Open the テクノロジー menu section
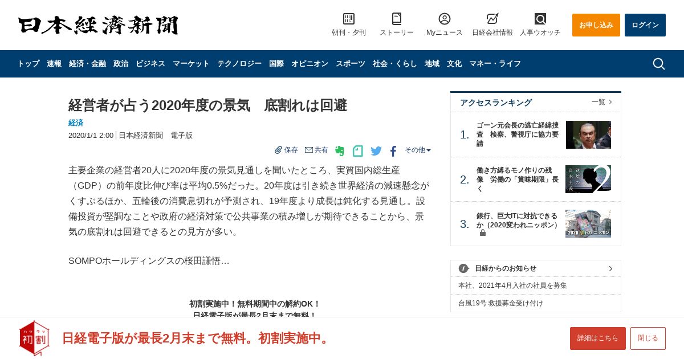This screenshot has height=359, width=684. (239, 64)
